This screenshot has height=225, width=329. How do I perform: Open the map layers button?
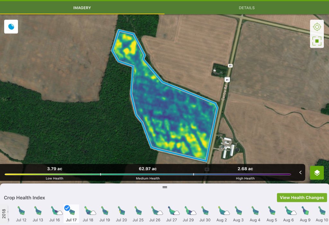pos(317,173)
